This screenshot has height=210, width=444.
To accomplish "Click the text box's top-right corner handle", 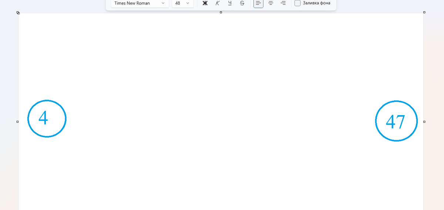I will [424, 12].
